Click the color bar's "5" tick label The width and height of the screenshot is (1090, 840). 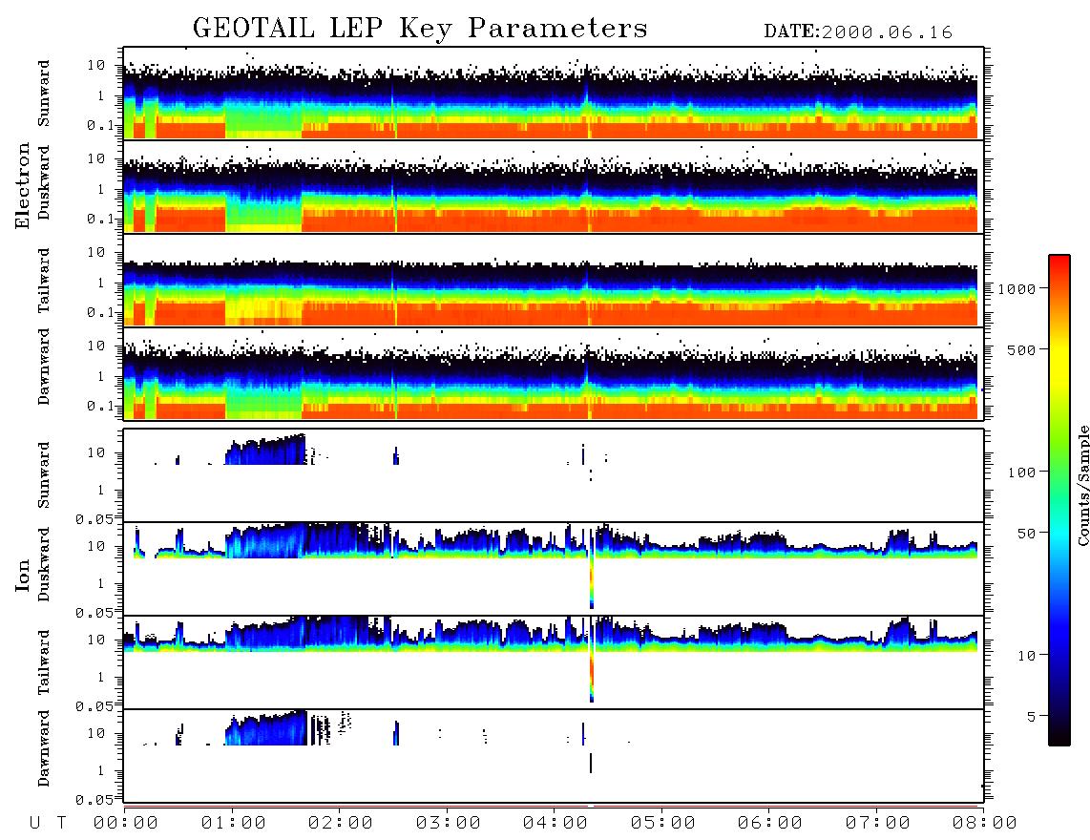click(x=1031, y=717)
